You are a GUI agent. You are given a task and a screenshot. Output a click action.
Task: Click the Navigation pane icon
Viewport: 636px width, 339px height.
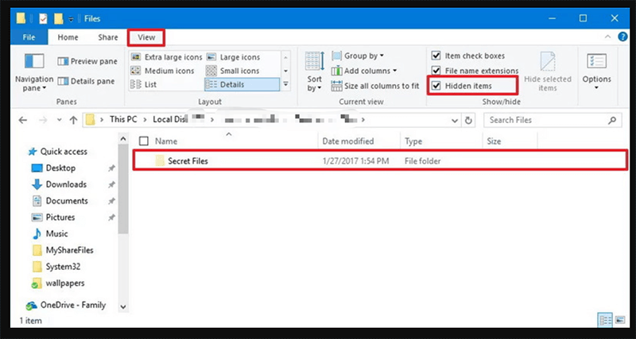point(34,64)
